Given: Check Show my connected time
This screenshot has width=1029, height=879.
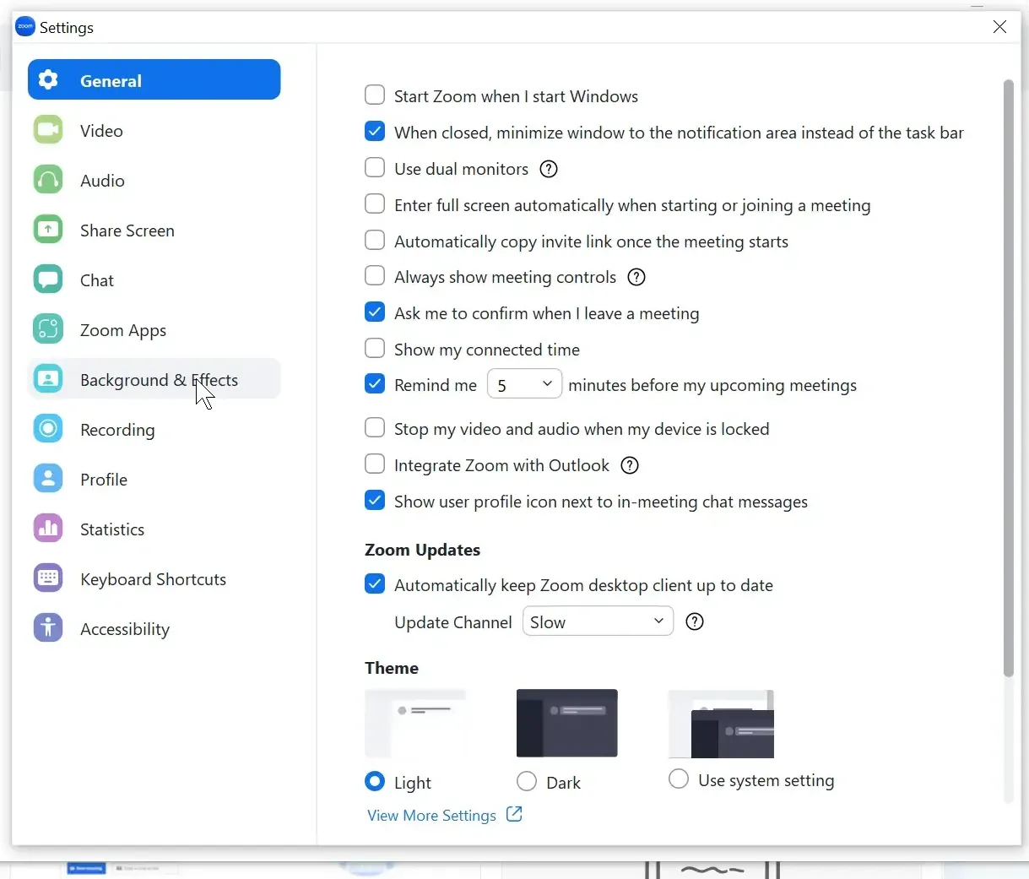Looking at the screenshot, I should [375, 348].
